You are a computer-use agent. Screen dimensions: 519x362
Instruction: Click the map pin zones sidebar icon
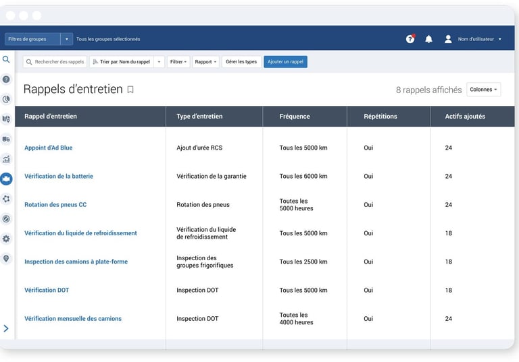point(6,259)
